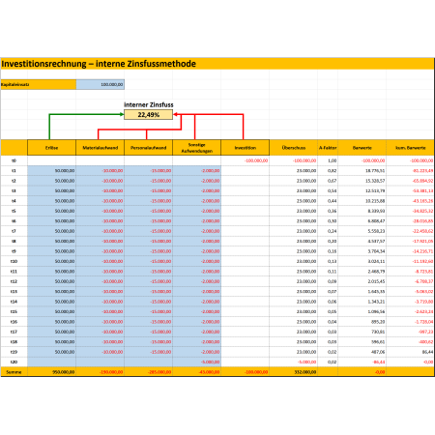Click the kum. Barwerte column header
This screenshot has width=435, height=435.
(411, 148)
